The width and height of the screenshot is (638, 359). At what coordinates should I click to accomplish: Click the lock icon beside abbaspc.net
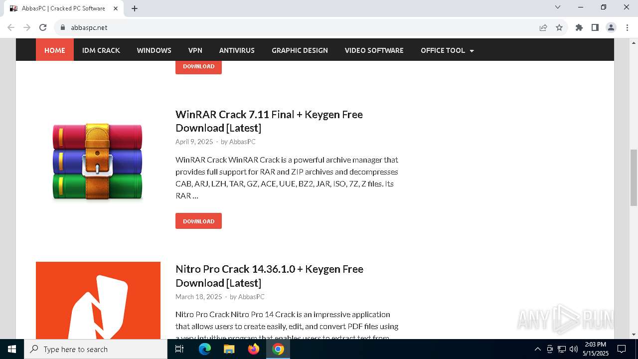click(x=63, y=27)
